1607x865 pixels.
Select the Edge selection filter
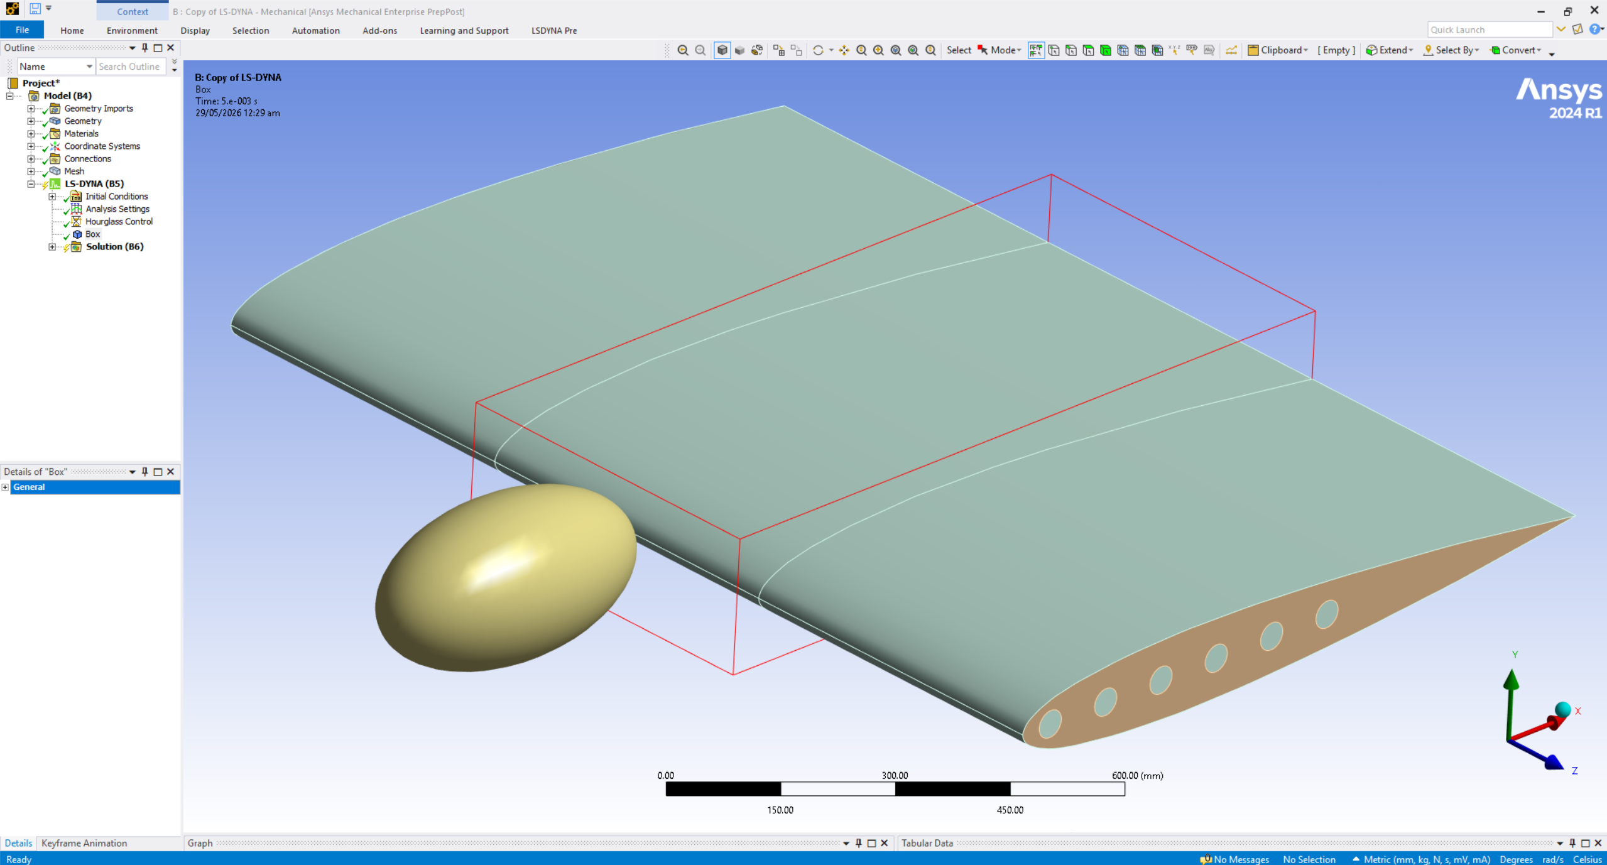click(x=1071, y=50)
